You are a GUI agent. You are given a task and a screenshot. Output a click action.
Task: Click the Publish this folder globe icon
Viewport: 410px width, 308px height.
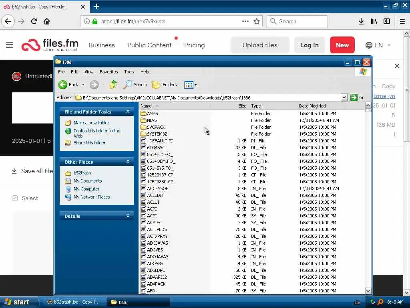pos(68,131)
